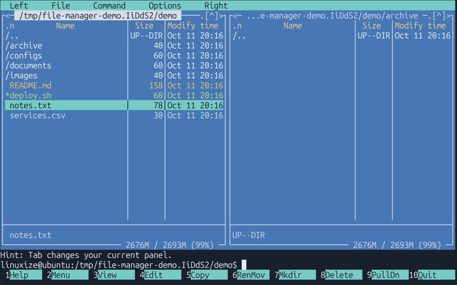This screenshot has width=457, height=285.
Task: Select the /.. parent entry in left panel
Action: coord(114,36)
